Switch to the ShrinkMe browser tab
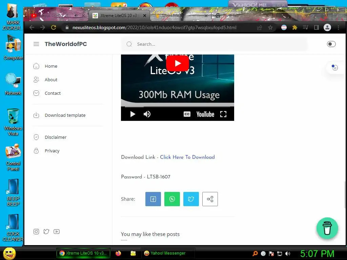The width and height of the screenshot is (347, 260). [180, 16]
